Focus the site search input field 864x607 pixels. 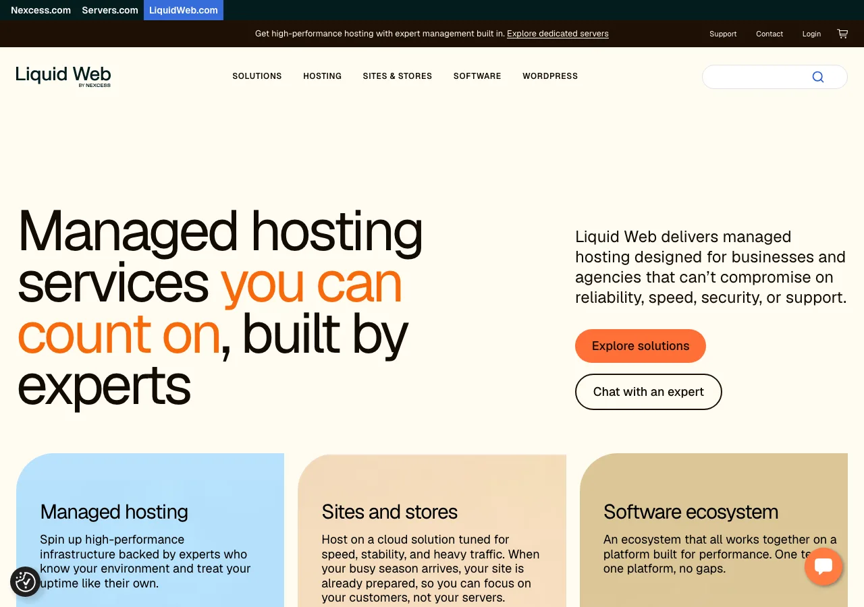point(757,77)
